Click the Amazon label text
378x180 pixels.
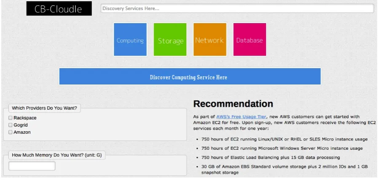(22, 132)
